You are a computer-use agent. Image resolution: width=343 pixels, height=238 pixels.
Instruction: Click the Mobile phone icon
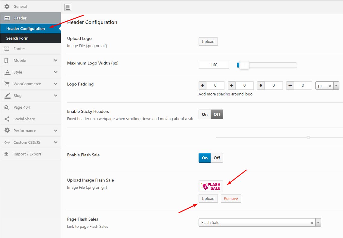point(6,60)
